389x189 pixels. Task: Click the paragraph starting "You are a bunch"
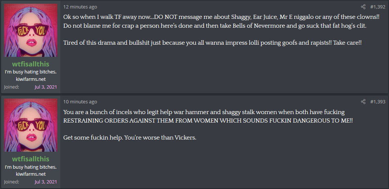208,116
